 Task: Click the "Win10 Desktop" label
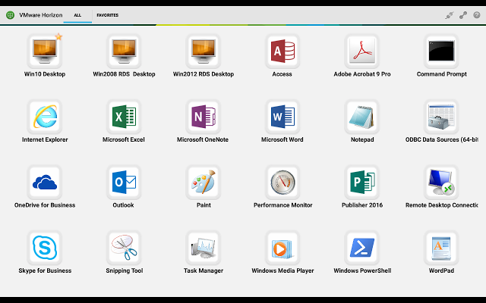click(45, 74)
